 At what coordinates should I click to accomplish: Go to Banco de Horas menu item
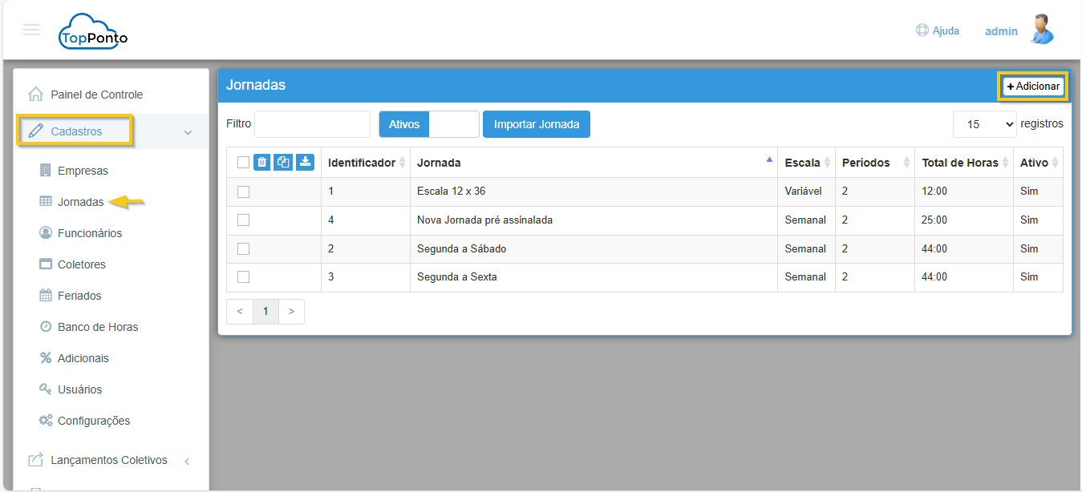coord(98,327)
